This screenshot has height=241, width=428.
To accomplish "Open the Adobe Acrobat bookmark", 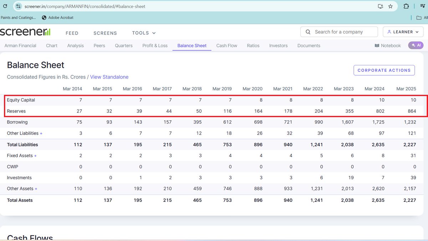I will click(57, 17).
